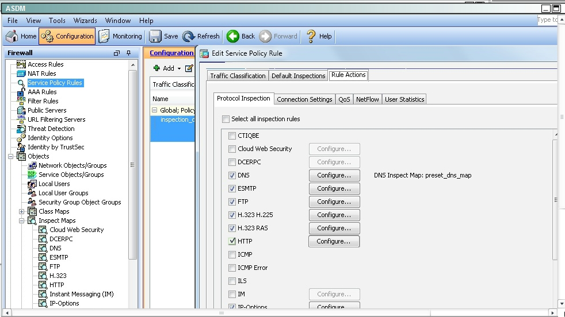Click Configure button for ESMTP
This screenshot has height=317, width=565.
point(334,188)
